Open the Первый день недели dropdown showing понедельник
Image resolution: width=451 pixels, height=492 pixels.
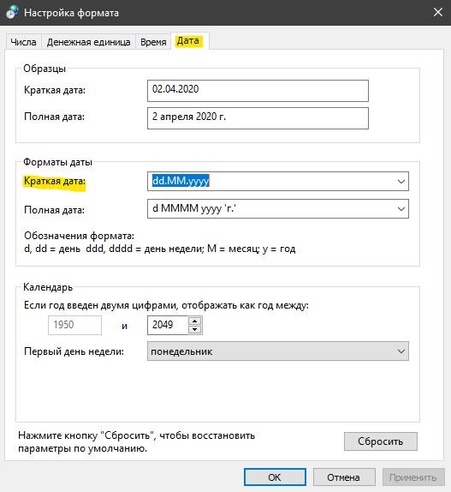click(278, 351)
